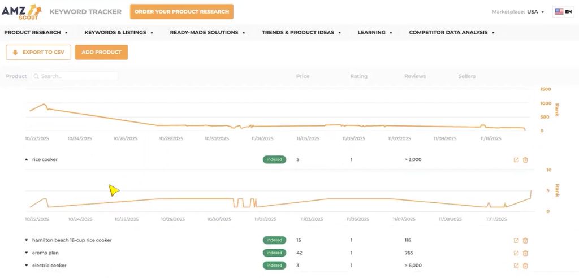Expand the electric cooker keyword row

[26, 266]
